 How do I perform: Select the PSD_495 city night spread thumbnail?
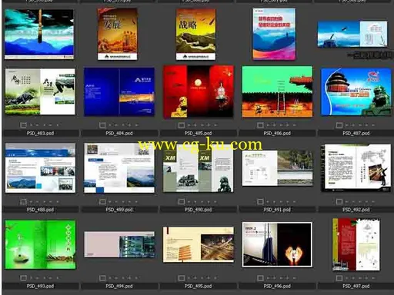(x=199, y=244)
